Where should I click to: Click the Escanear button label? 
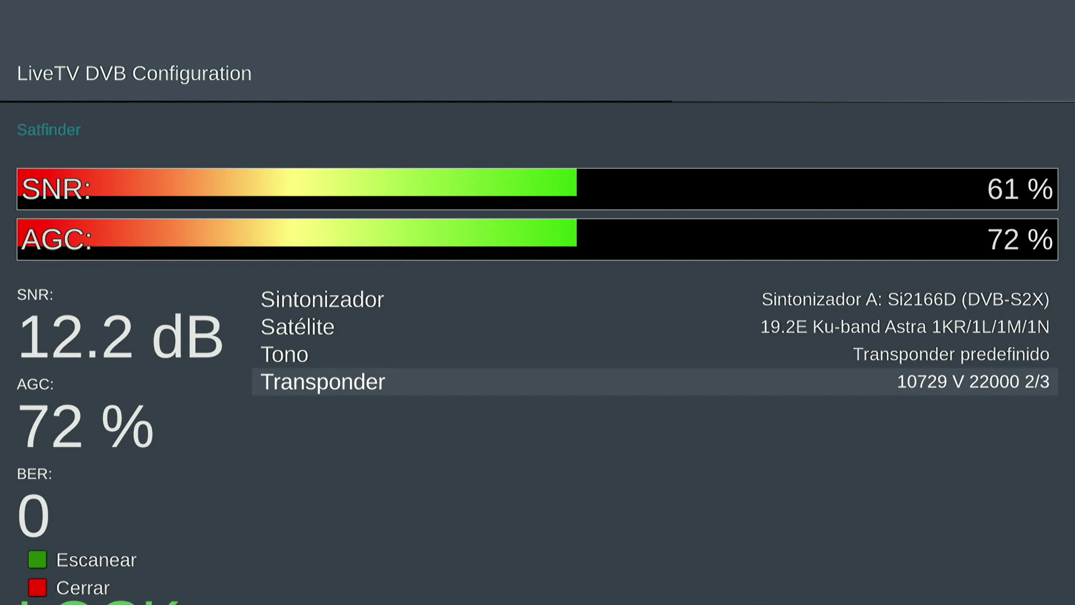coord(96,560)
